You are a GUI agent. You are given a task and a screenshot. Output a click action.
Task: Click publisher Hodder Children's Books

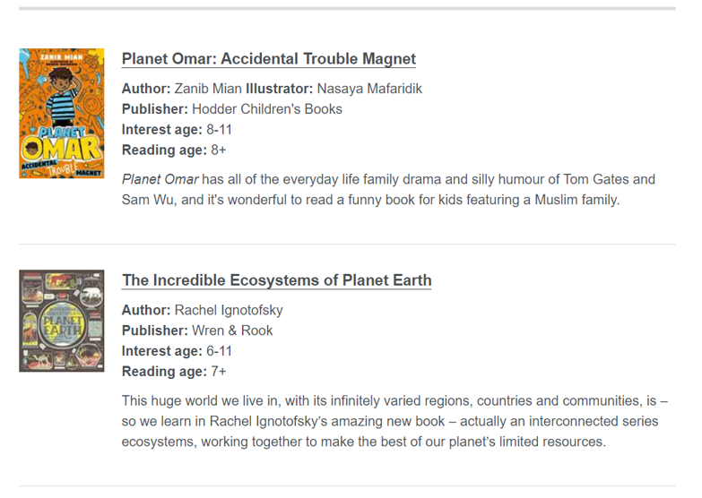[x=267, y=109]
